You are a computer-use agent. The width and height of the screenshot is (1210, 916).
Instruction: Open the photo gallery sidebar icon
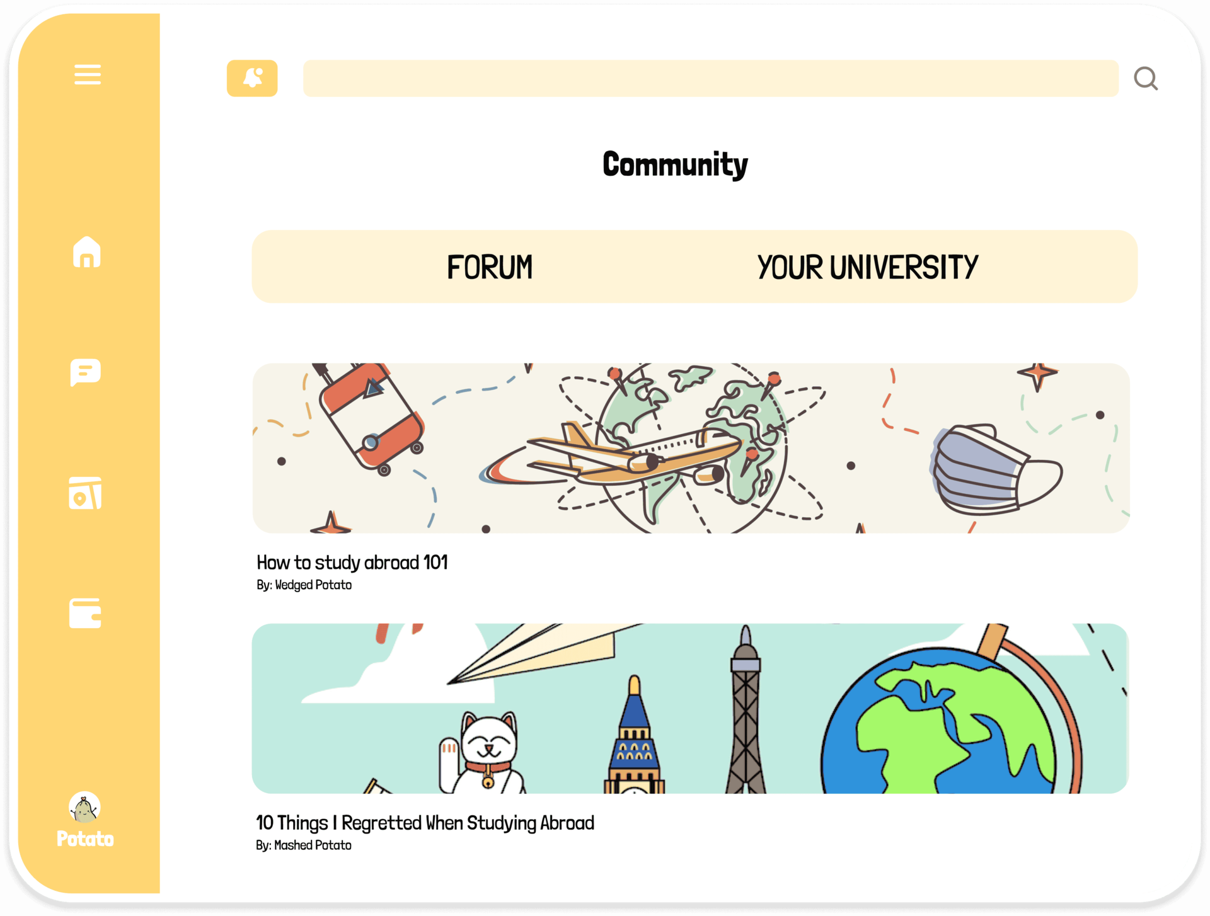pyautogui.click(x=85, y=493)
